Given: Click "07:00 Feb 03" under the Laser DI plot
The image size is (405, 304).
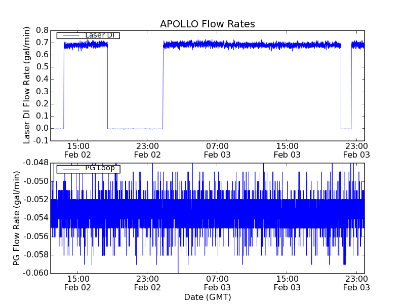Looking at the screenshot, I should coord(217,150).
